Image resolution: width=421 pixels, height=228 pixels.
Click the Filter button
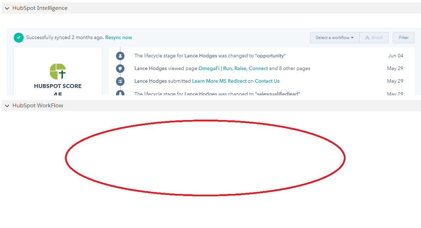[x=404, y=38]
